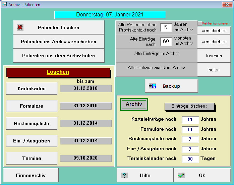234x185 pixels.
Task: Click the Formulare delete button
Action: tap(32, 106)
